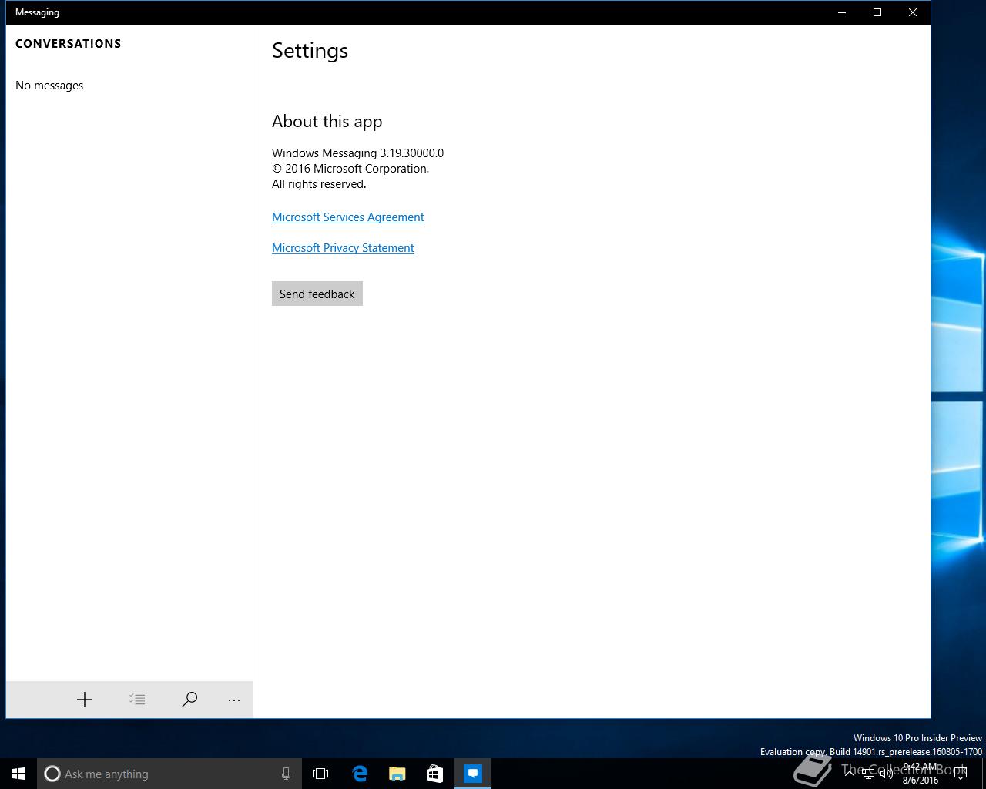986x789 pixels.
Task: Click the select conversations checklist icon
Action: pyautogui.click(x=137, y=700)
